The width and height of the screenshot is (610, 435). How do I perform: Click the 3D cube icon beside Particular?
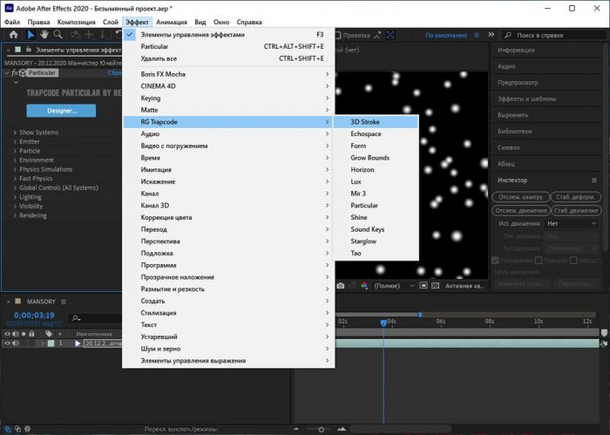[x=23, y=72]
